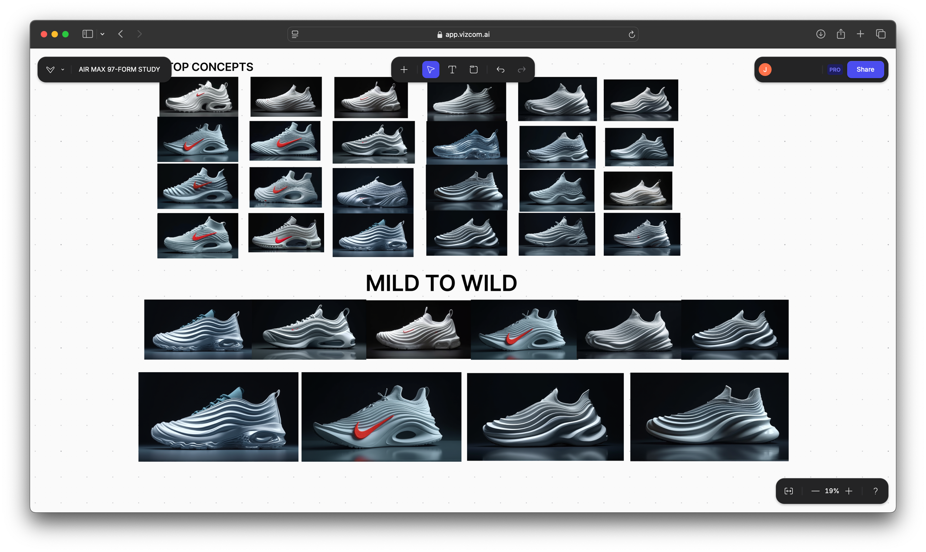
Task: Select the translucent icy-blue sneaker thumbnail
Action: click(466, 142)
